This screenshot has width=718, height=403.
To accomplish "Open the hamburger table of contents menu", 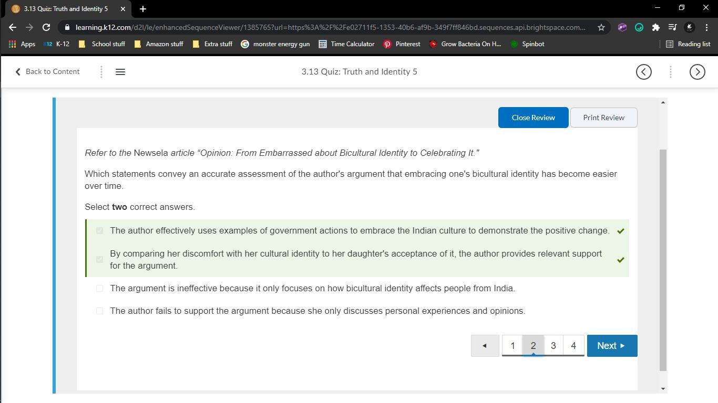I will (120, 72).
